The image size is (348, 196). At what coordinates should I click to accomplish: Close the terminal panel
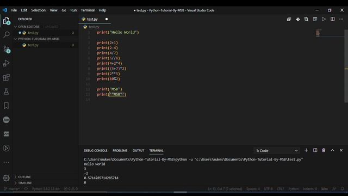(341, 150)
